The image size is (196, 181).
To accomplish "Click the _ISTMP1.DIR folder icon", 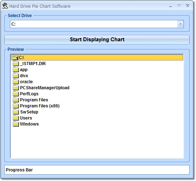I will point(16,64).
